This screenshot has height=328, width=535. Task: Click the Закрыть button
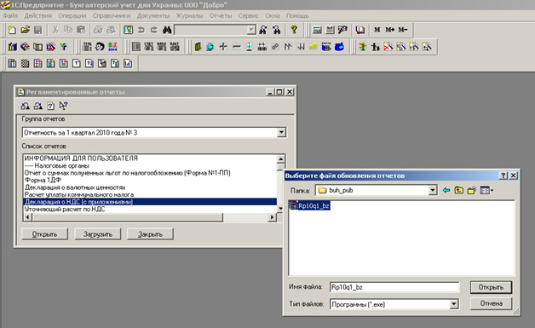[x=150, y=234]
